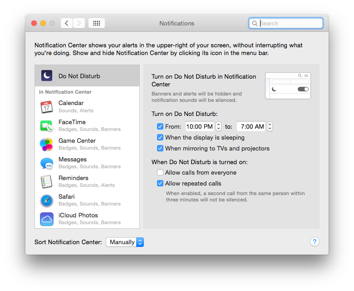354x291 pixels.
Task: Select the FaceTime app icon
Action: (47, 125)
